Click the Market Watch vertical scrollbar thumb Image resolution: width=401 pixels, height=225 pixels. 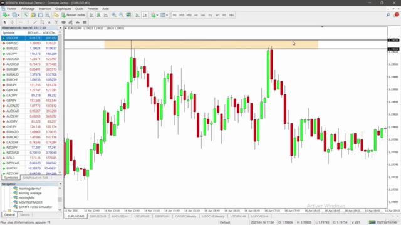60,53
